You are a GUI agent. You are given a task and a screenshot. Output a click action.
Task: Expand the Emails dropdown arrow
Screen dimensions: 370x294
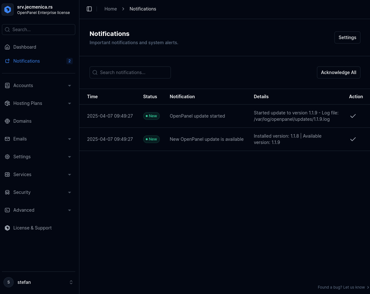pyautogui.click(x=70, y=139)
